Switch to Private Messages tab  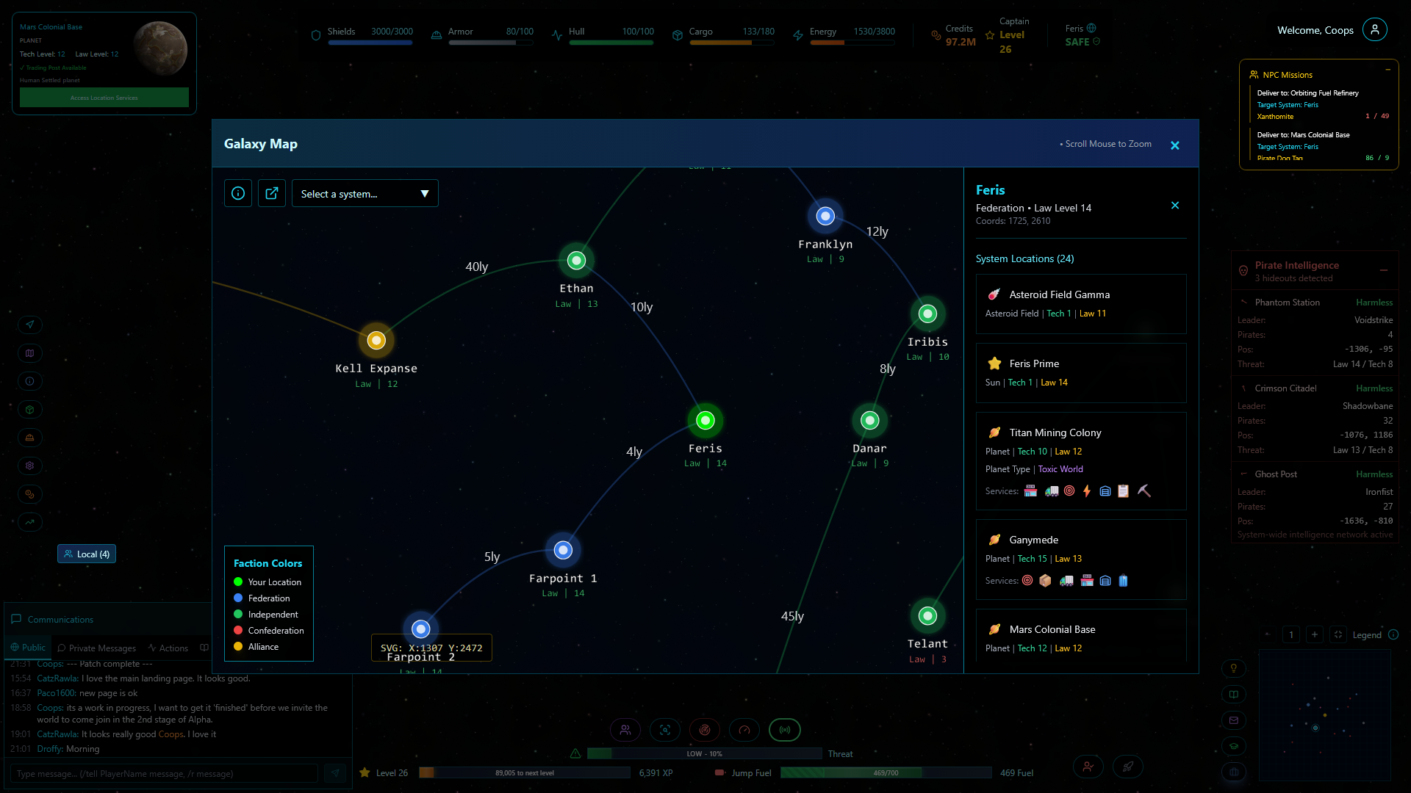pyautogui.click(x=97, y=648)
